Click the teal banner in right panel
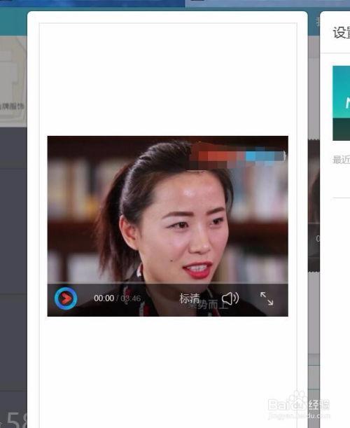Viewport: 350px width, 428px height. click(341, 103)
